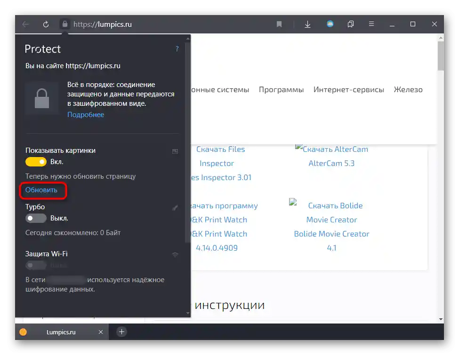Click the rocket icon beside Турбо

175,208
